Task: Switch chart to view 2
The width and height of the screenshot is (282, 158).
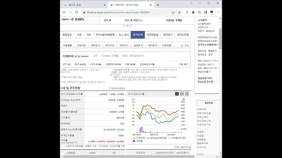Action: tap(182, 94)
